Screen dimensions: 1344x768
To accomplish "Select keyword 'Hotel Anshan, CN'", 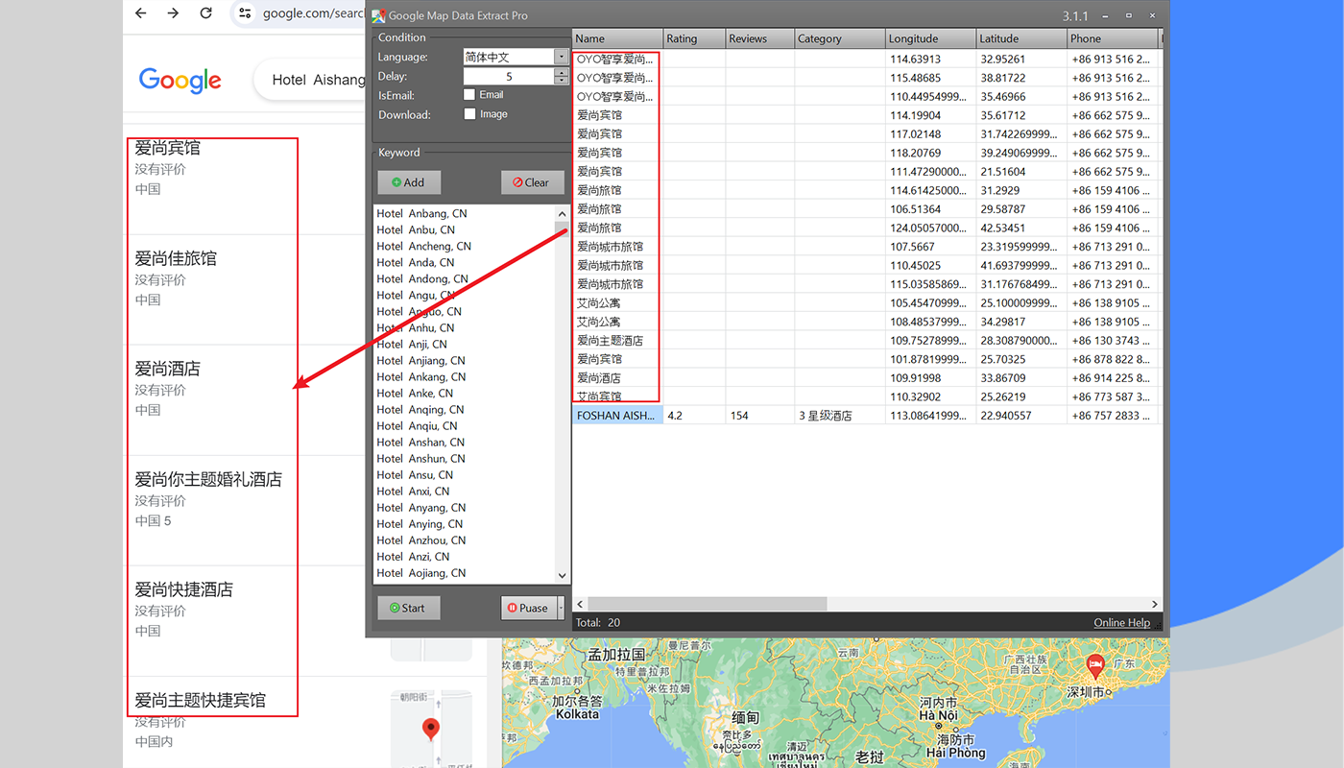I will click(x=420, y=442).
